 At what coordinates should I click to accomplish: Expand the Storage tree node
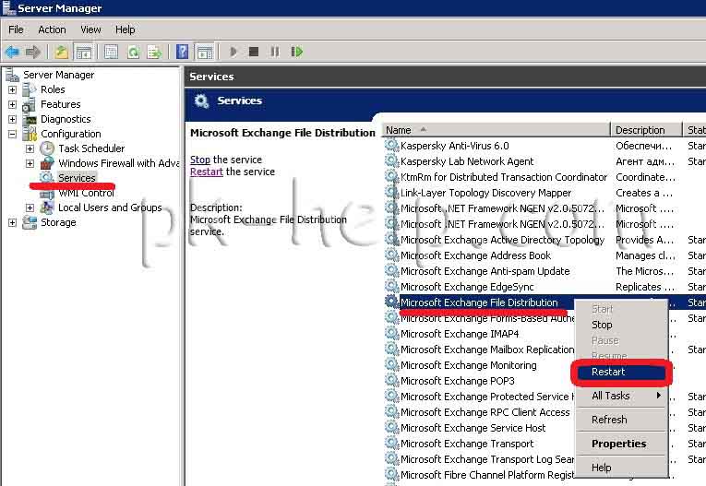(x=12, y=222)
